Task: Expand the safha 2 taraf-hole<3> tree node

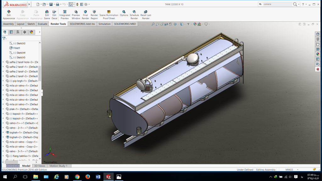Action: 3,62
